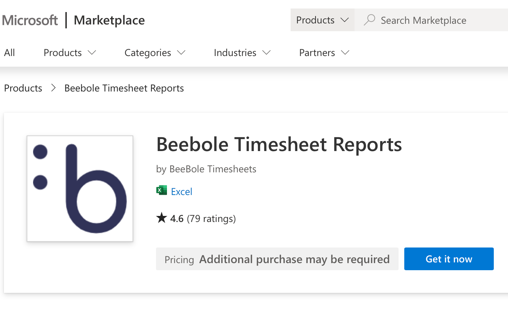
Task: Select the All tab in the navigation bar
Action: (10, 52)
